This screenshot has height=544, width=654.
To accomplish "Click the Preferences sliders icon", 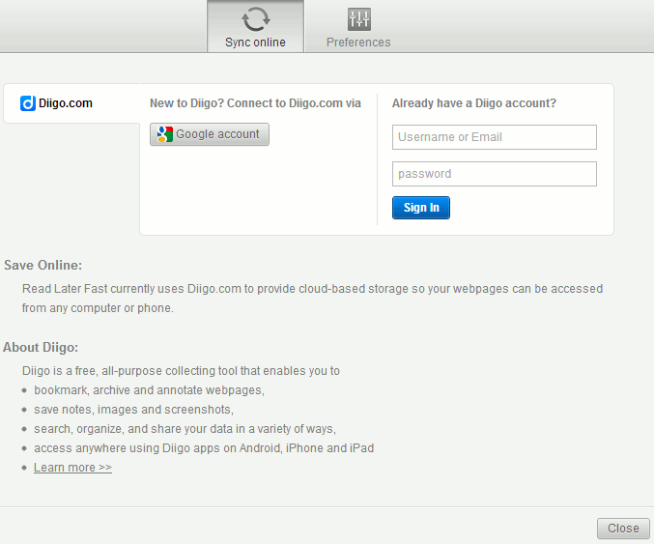I will (x=358, y=19).
